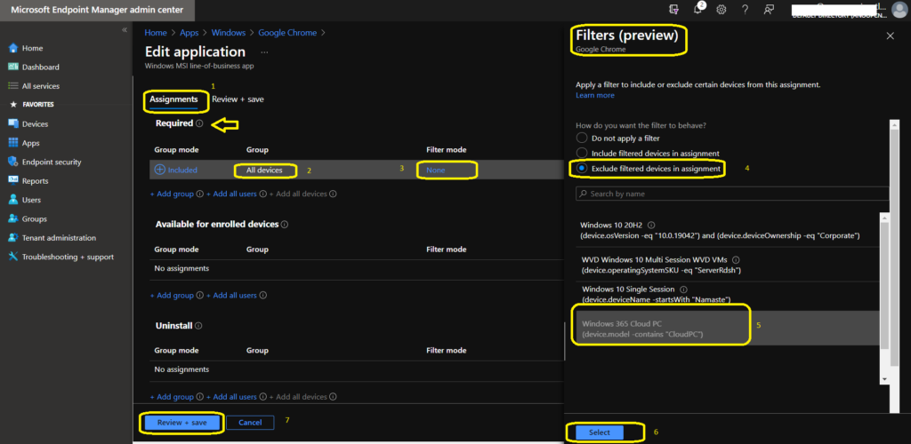Select Do not apply a filter
The image size is (911, 444).
pos(582,138)
